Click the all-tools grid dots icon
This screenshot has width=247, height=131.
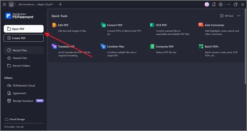[x=222, y=16]
